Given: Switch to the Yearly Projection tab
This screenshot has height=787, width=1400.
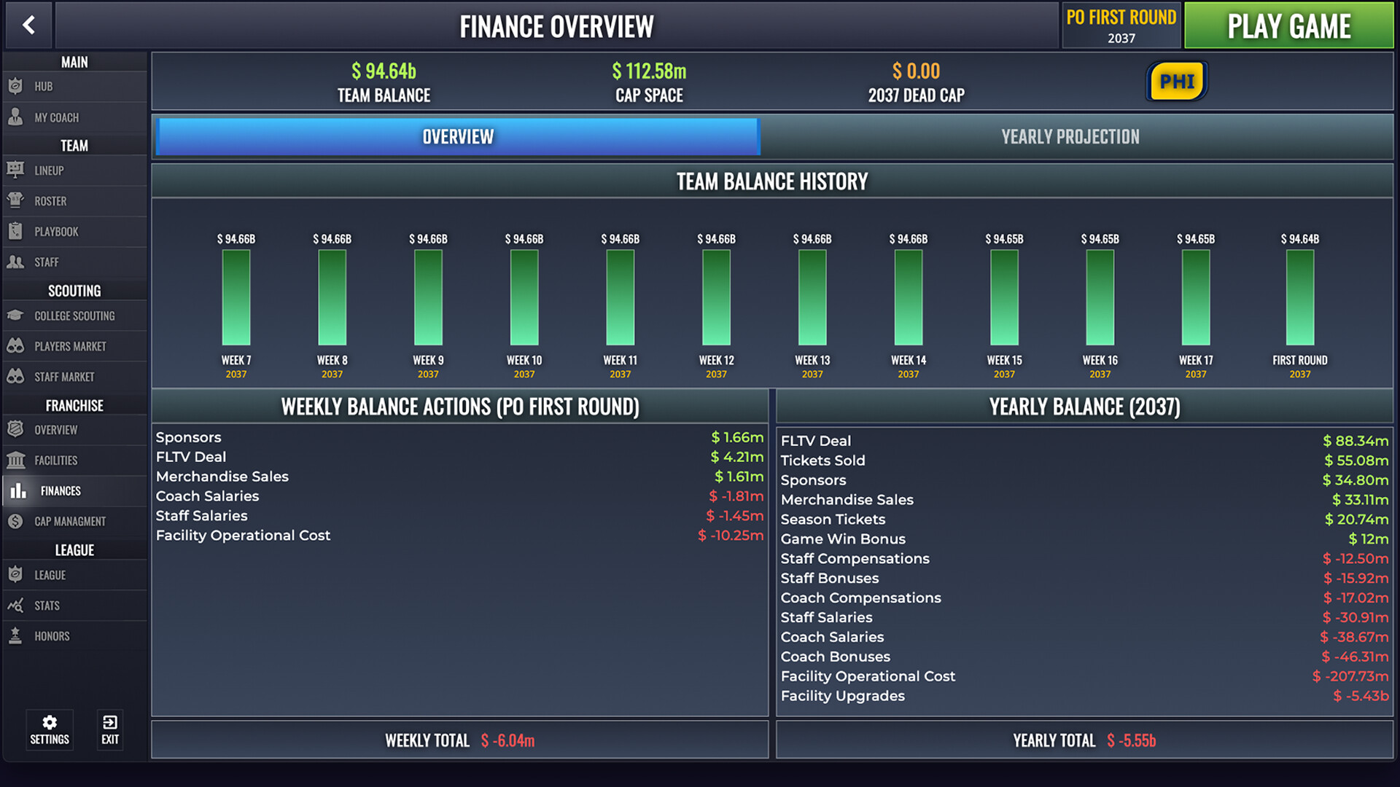Looking at the screenshot, I should coord(1069,136).
